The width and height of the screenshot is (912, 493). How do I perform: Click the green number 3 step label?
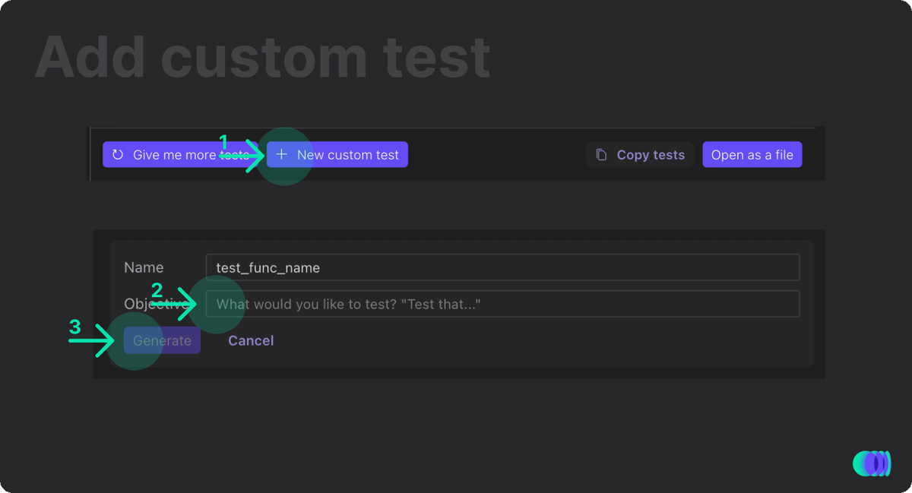click(x=74, y=327)
